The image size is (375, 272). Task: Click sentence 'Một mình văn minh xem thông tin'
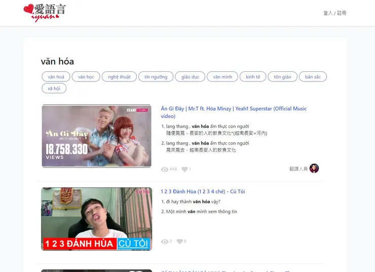(x=201, y=212)
